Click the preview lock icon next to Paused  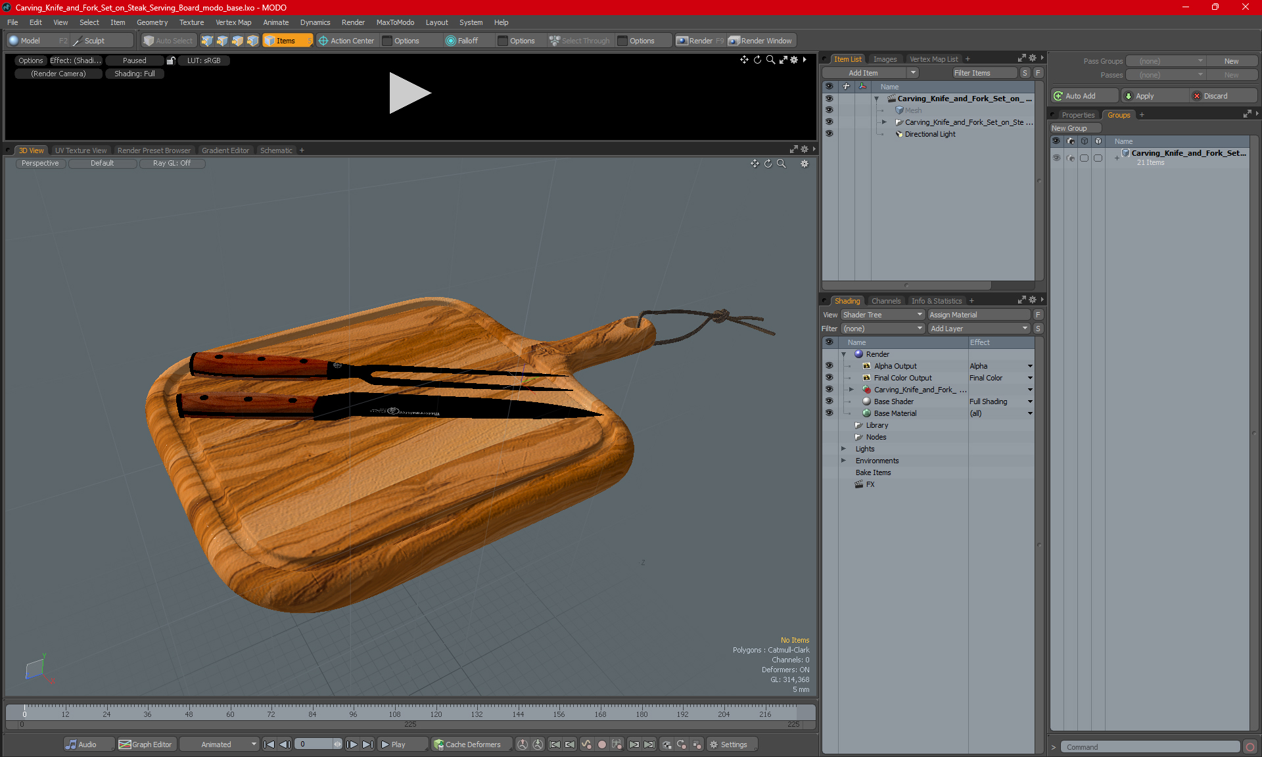click(171, 60)
